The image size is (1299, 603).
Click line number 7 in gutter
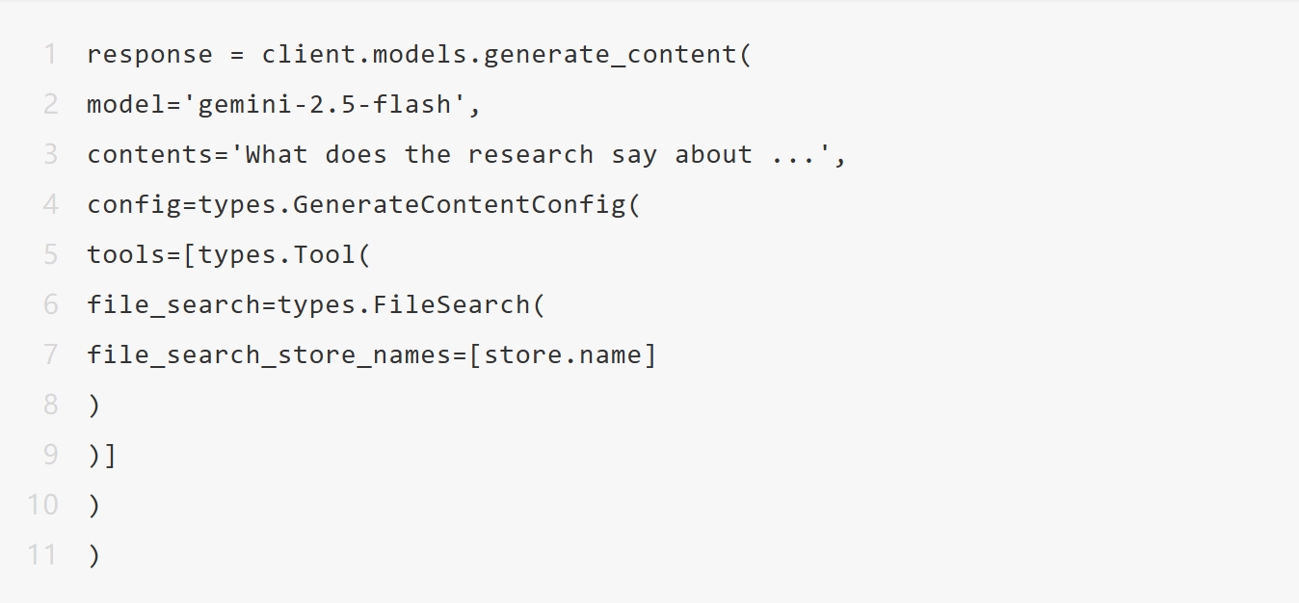(x=50, y=354)
